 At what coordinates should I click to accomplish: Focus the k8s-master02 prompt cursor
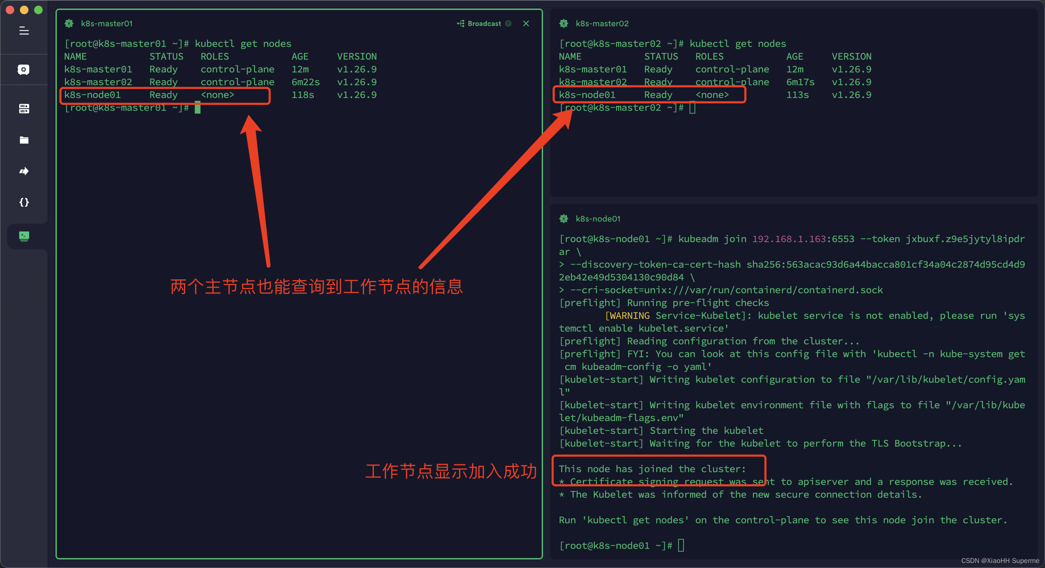click(692, 107)
